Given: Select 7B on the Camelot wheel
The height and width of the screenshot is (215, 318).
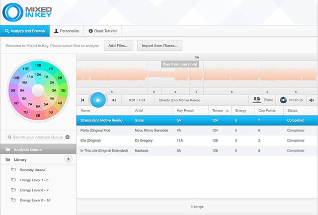Looking at the screenshot, I should (25, 112).
